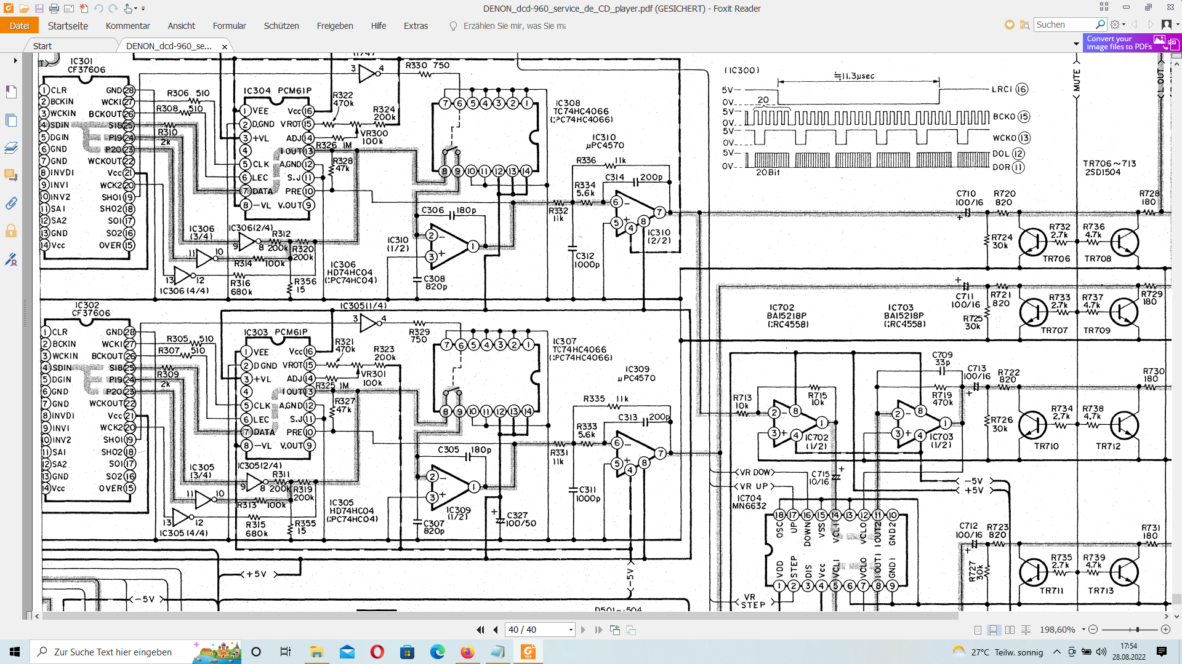The height and width of the screenshot is (664, 1182).
Task: Click the Print icon in quick toolbar
Action: 54,9
